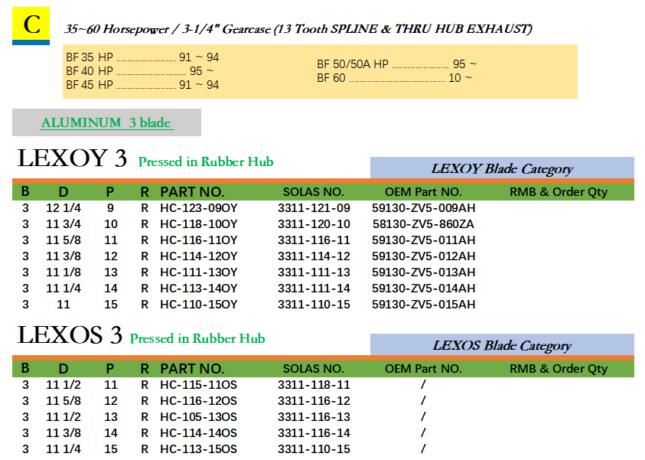Click part number HC-116-12OS
Image resolution: width=645 pixels, height=460 pixels.
click(x=199, y=401)
